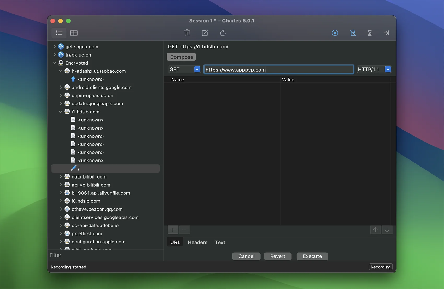Click the Execute button
The width and height of the screenshot is (444, 289).
pyautogui.click(x=312, y=256)
